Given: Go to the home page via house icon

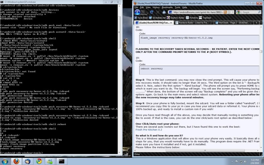Looking at the screenshot, I should pos(164,12).
